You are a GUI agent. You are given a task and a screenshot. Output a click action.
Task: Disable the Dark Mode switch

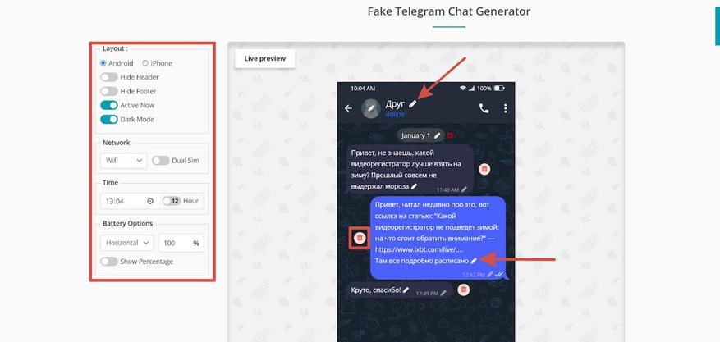click(x=109, y=119)
